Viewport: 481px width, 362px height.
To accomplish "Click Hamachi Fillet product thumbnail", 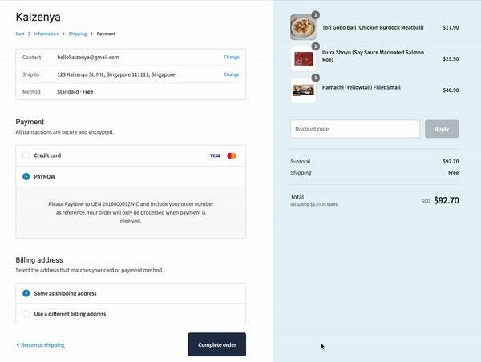I will click(x=303, y=90).
